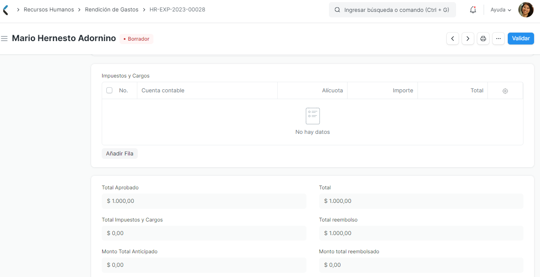
Task: Click Total Aprobado value field
Action: coord(204,201)
